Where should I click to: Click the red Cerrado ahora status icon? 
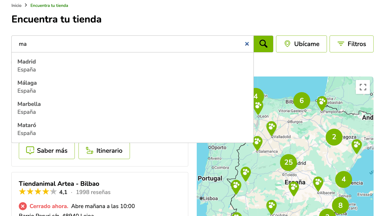coord(23,206)
